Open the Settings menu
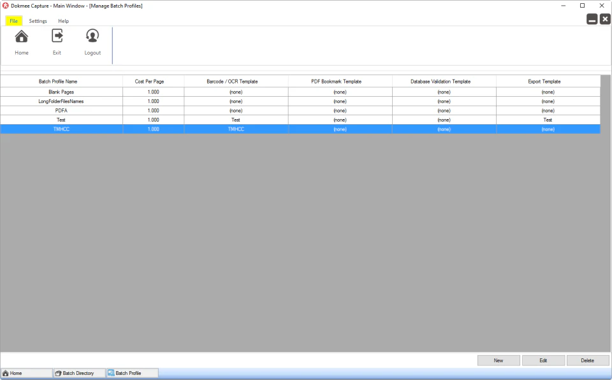 (x=38, y=20)
